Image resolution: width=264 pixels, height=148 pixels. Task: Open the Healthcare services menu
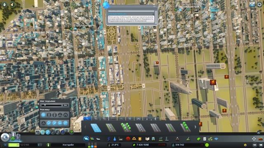coord(128,139)
